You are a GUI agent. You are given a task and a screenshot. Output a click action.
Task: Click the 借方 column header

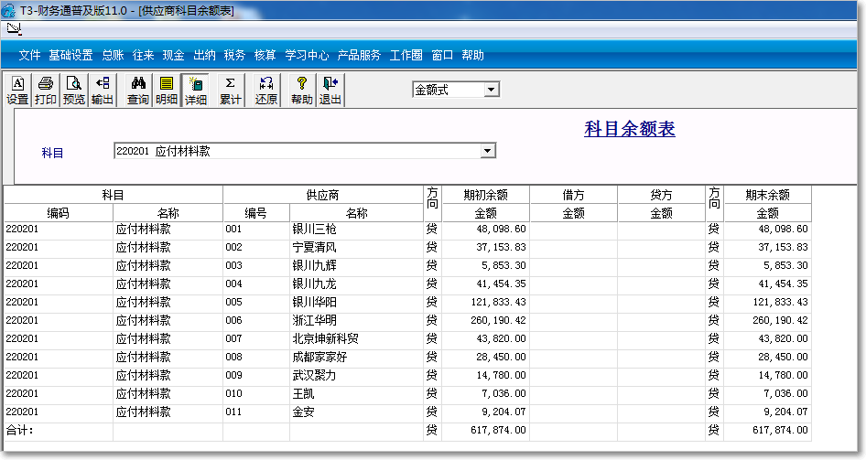pyautogui.click(x=573, y=195)
